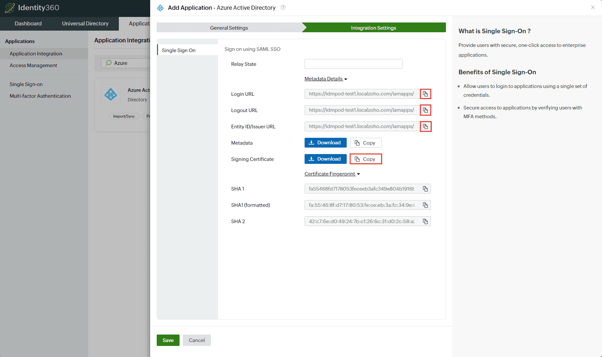Click inside the Relay State field
This screenshot has width=602, height=357.
coord(353,64)
